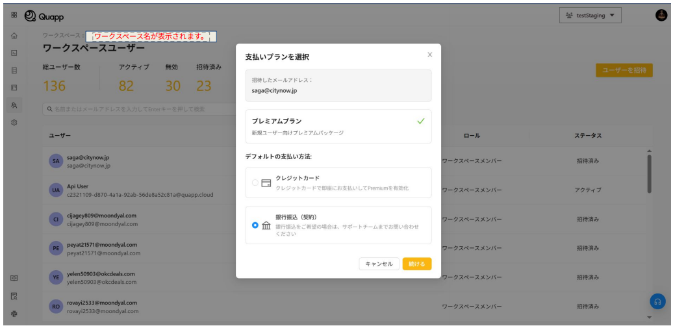The height and width of the screenshot is (328, 673).
Task: Select the クレジットカード radio button
Action: point(255,183)
